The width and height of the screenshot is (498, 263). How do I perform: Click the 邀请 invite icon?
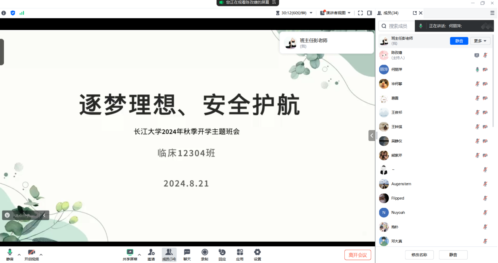151,254
